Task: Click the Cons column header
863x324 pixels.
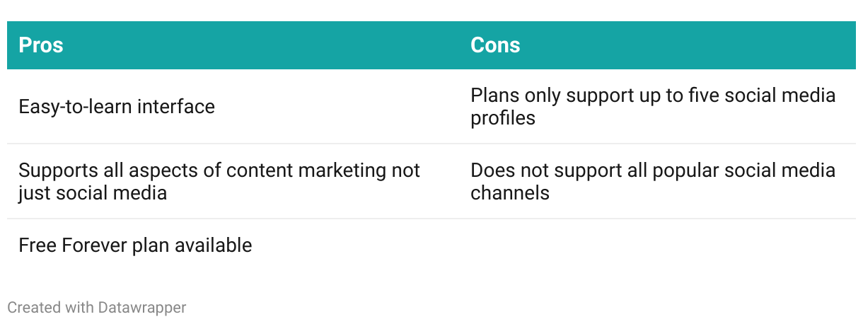Action: point(495,45)
